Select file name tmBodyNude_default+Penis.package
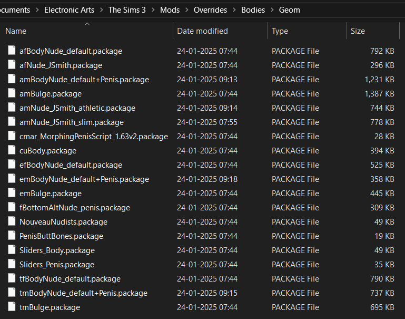This screenshot has height=319, width=405. click(x=83, y=293)
